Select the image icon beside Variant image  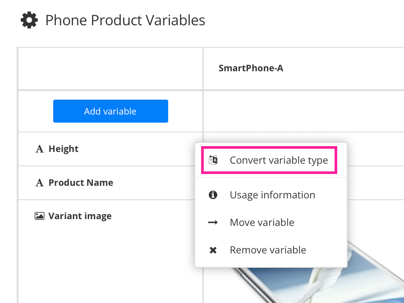pyautogui.click(x=40, y=216)
